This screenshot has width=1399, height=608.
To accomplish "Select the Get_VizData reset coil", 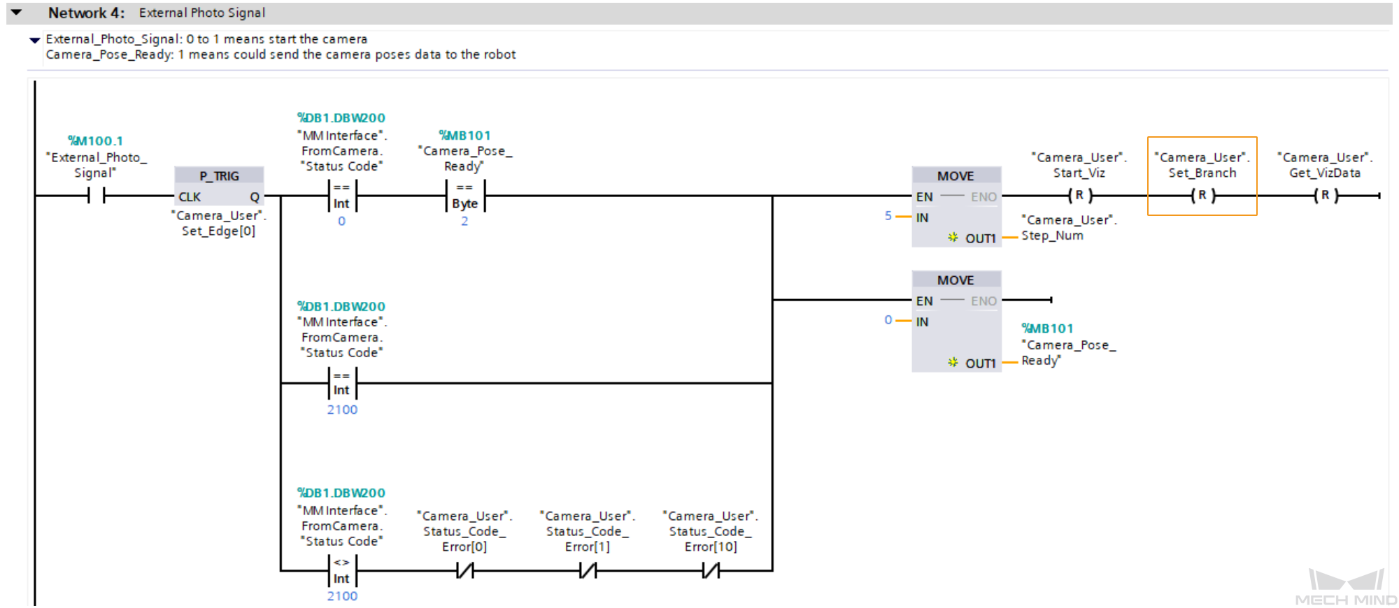I will click(1326, 196).
